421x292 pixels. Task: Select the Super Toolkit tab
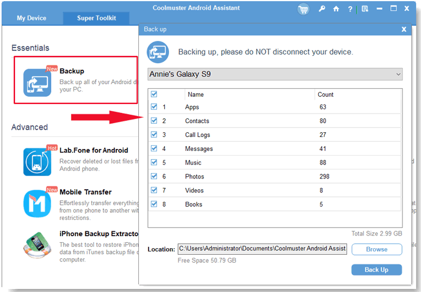click(x=96, y=18)
